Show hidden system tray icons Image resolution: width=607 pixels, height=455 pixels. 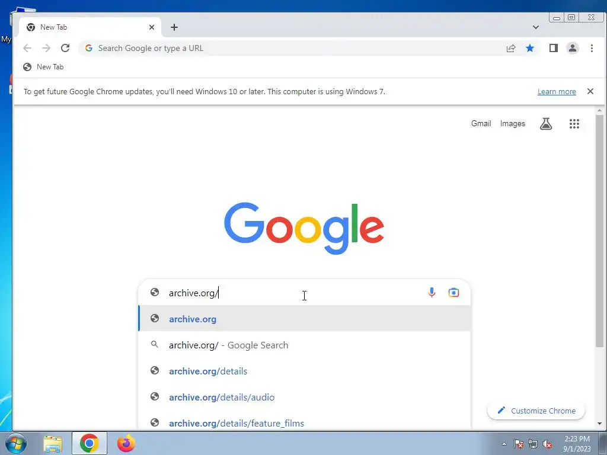pyautogui.click(x=504, y=444)
